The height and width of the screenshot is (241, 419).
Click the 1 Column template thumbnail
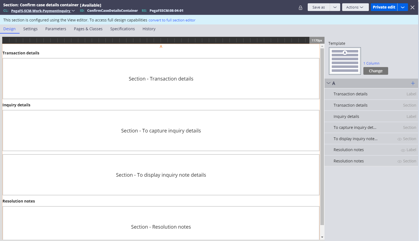(x=345, y=61)
